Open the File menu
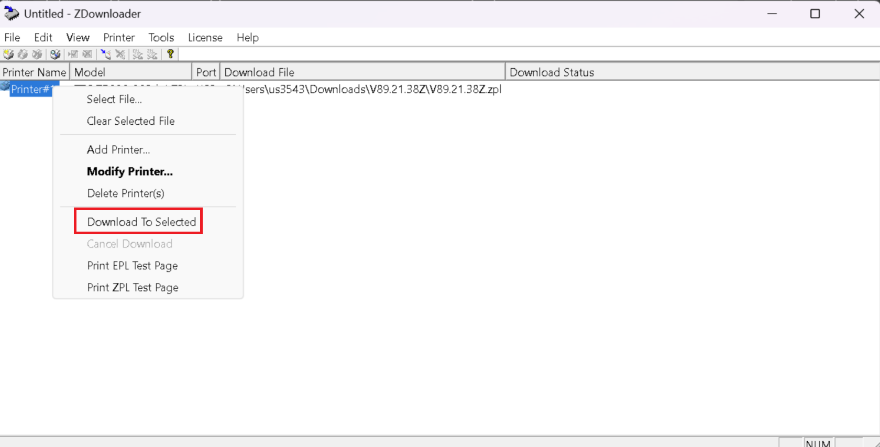880x447 pixels. click(x=12, y=38)
